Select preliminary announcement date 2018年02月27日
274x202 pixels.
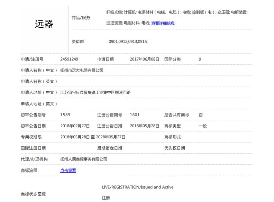click(75, 126)
